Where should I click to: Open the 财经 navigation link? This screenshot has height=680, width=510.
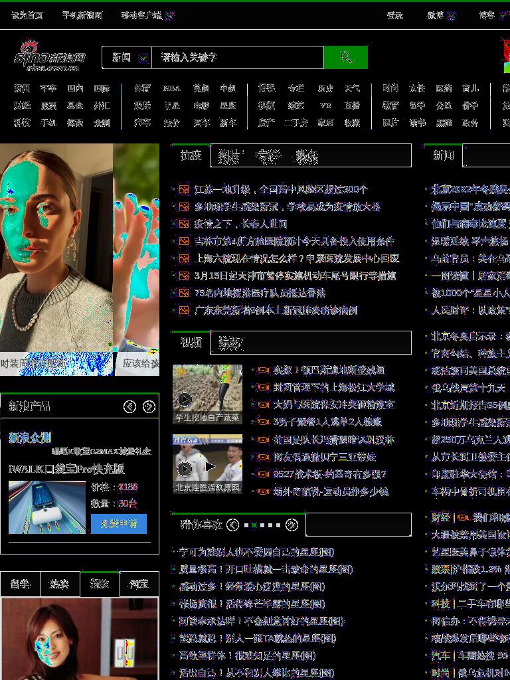pos(22,106)
